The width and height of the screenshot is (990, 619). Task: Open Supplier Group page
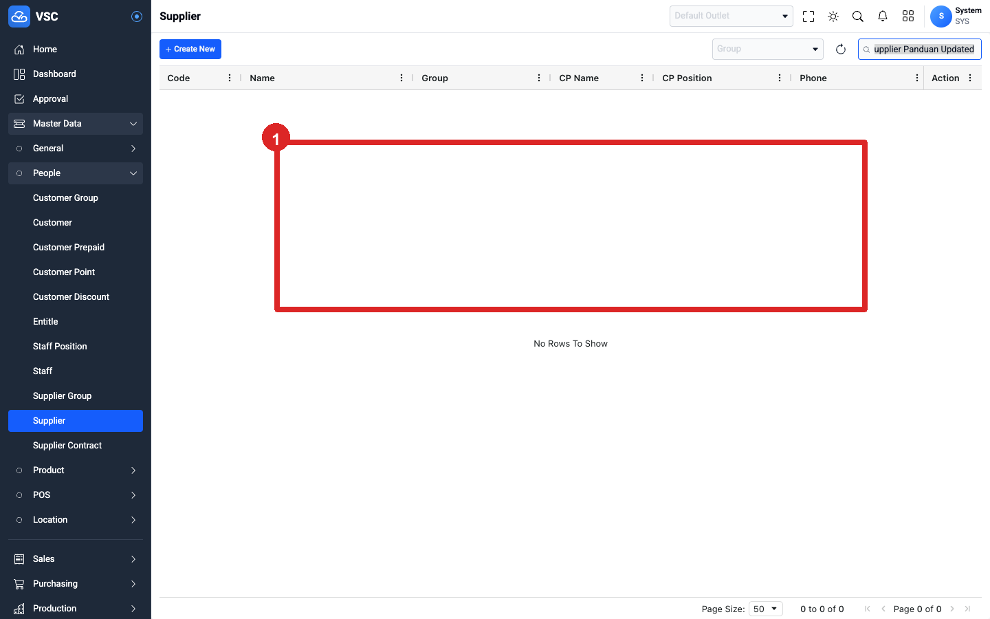(x=76, y=396)
